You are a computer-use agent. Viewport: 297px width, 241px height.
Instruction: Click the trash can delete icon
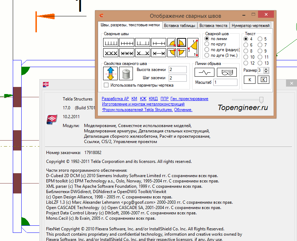coord(126,73)
